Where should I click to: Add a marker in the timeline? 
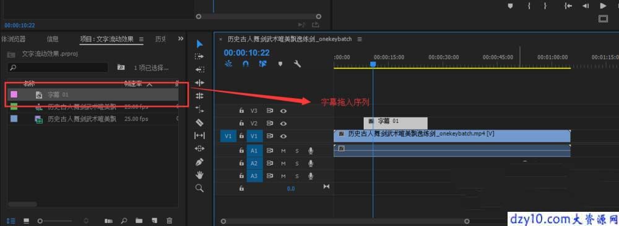pyautogui.click(x=280, y=64)
